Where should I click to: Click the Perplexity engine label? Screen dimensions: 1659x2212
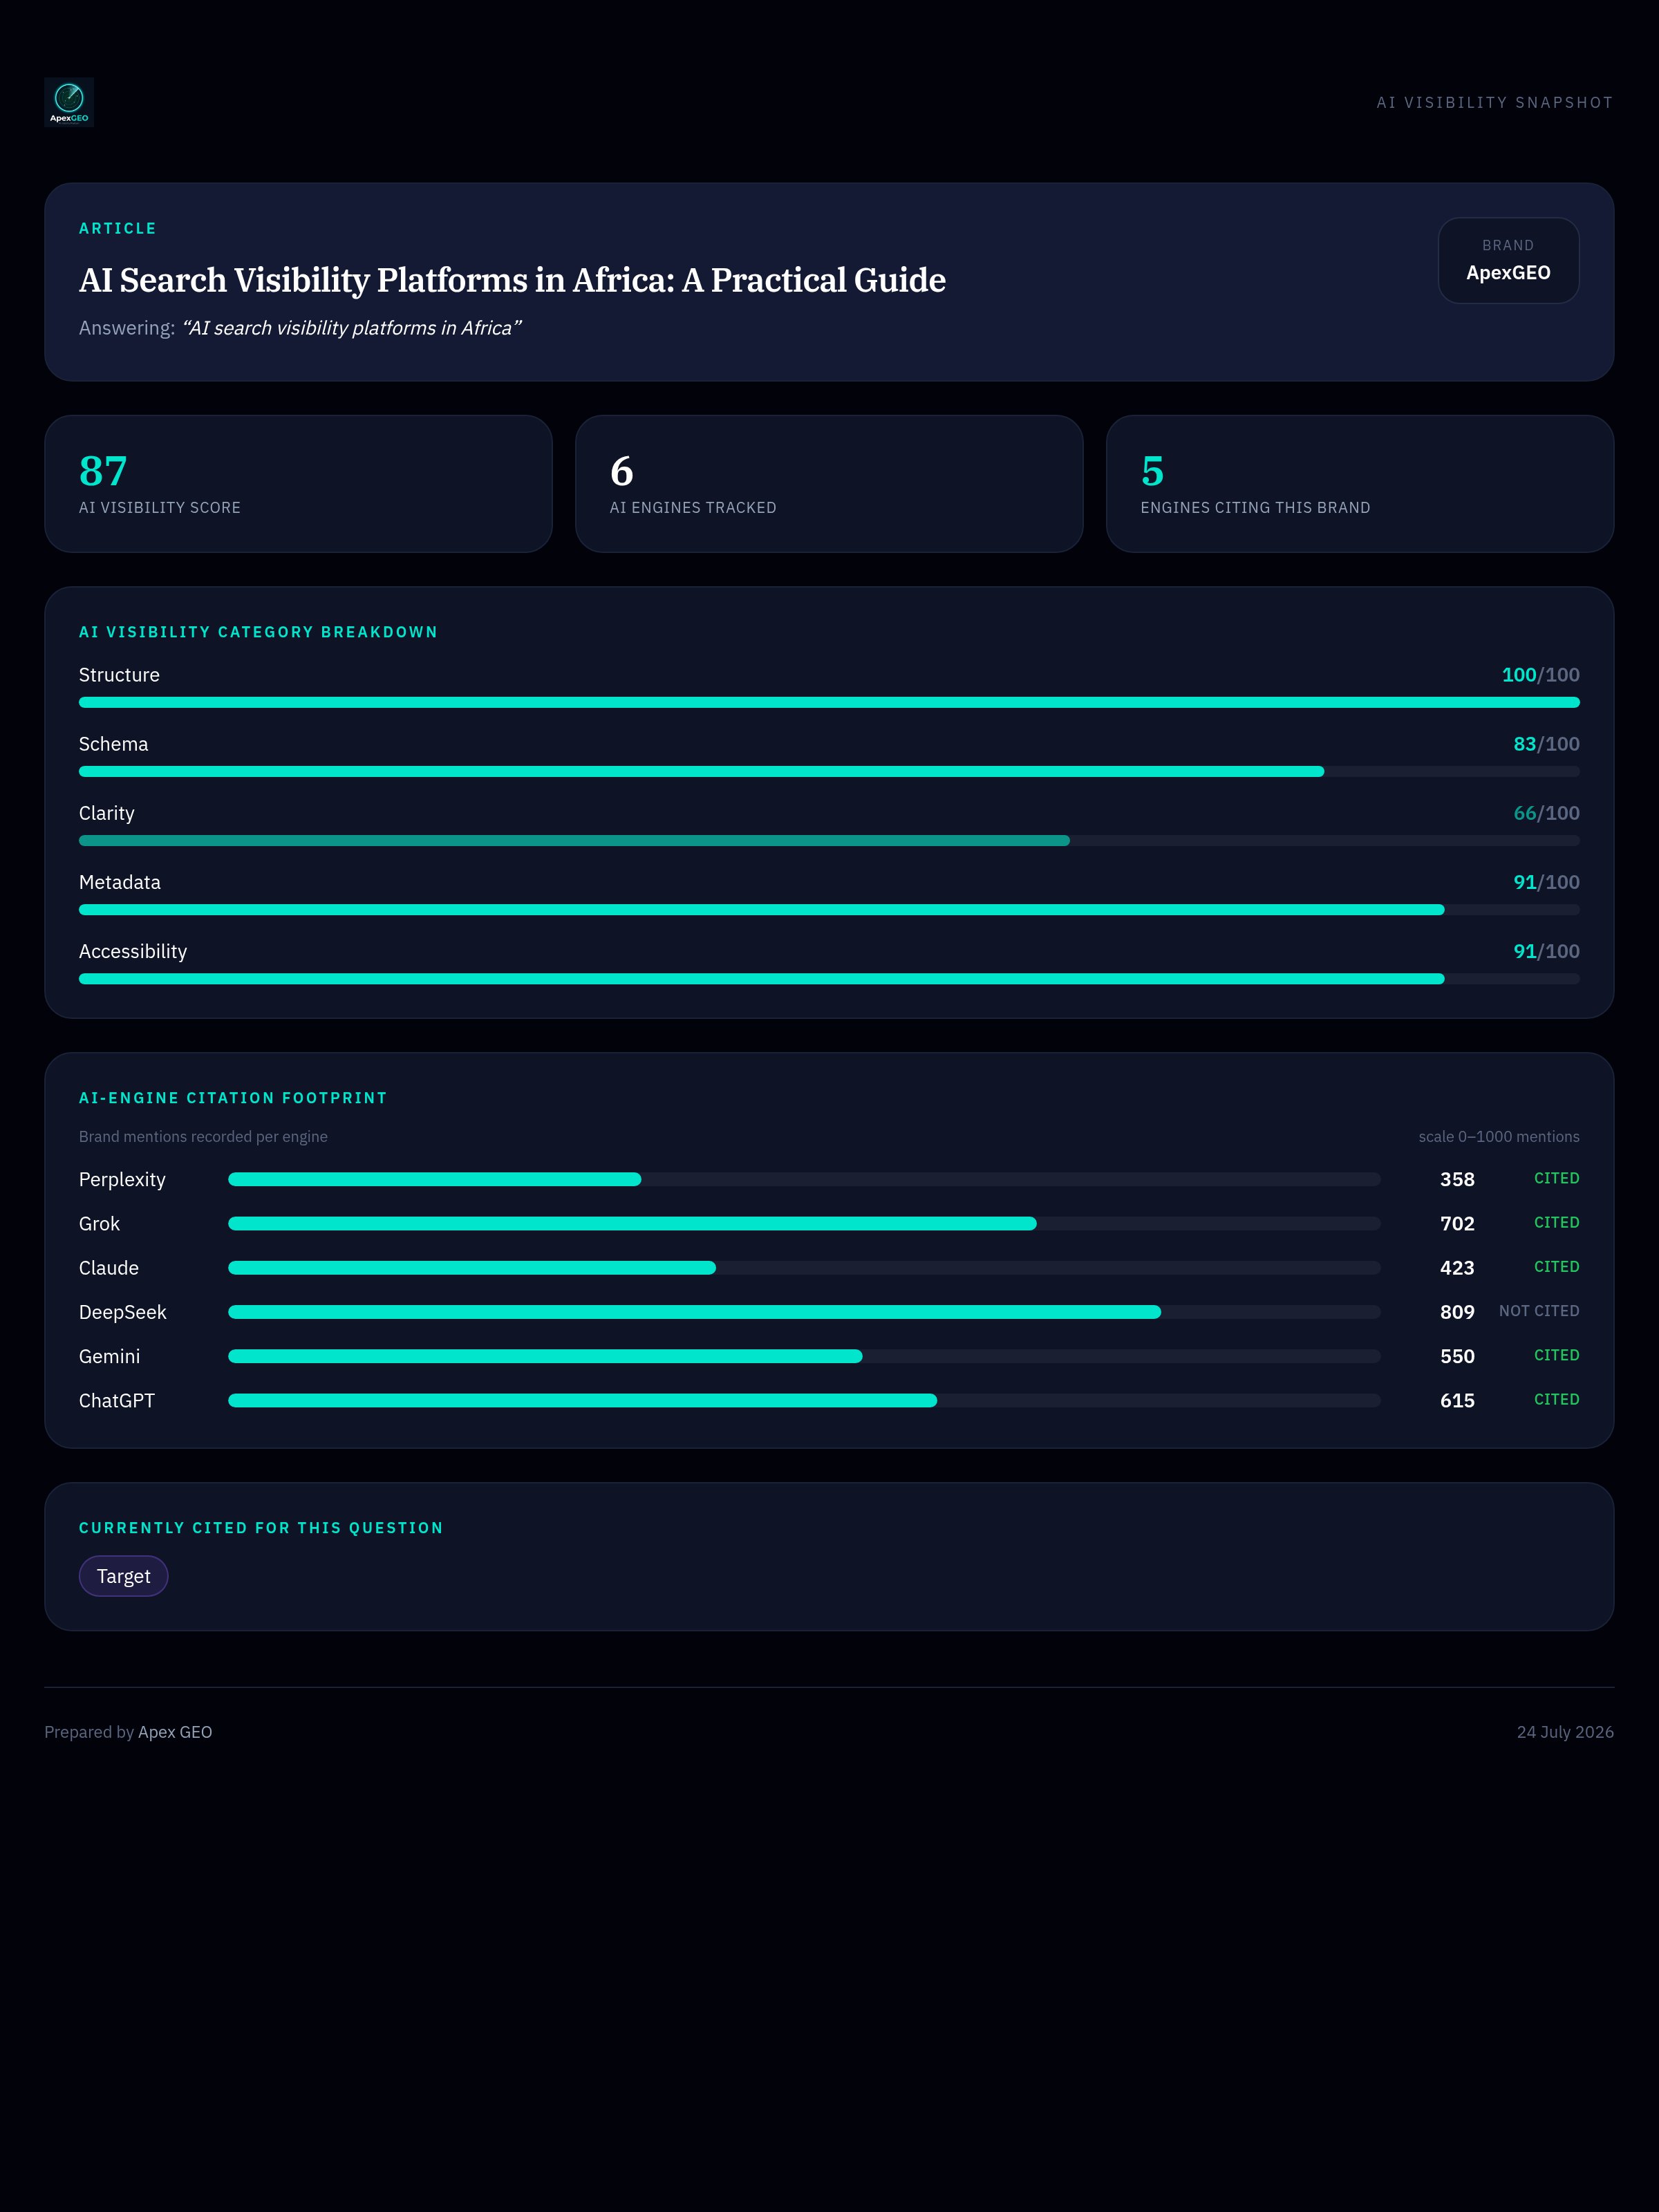122,1180
